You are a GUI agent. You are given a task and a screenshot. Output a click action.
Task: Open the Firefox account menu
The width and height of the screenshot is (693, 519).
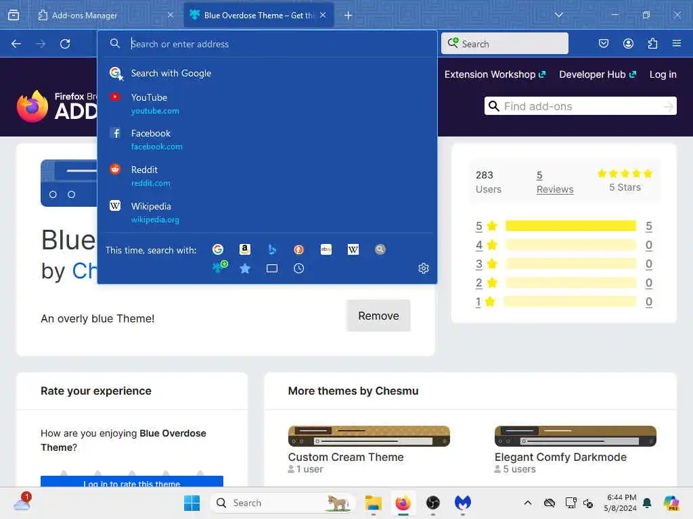tap(628, 43)
